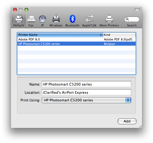Image resolution: width=153 pixels, height=143 pixels.
Task: Open the Windows printer pane
Action: (56, 21)
